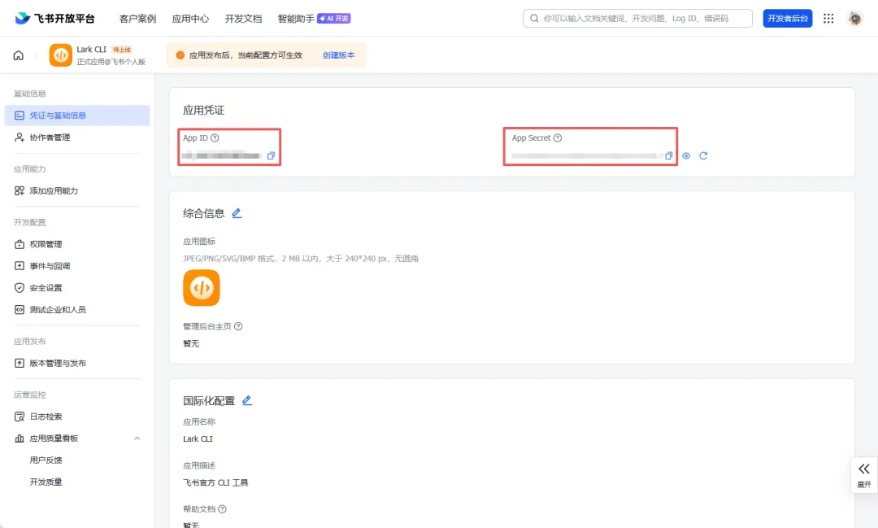
Task: Edit 国际化配置 with pencil icon
Action: [247, 400]
